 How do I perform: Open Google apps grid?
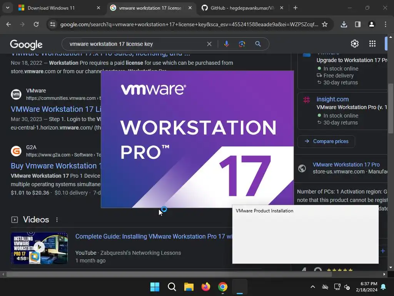click(x=372, y=44)
